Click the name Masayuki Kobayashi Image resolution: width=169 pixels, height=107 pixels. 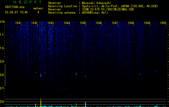(96, 3)
